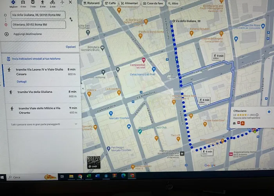The height and width of the screenshot is (196, 274).
Task: Click the Al Giardino Del Gatto restaurant pin
Action: click(146, 22)
